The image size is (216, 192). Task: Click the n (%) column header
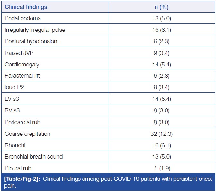coord(162,7)
